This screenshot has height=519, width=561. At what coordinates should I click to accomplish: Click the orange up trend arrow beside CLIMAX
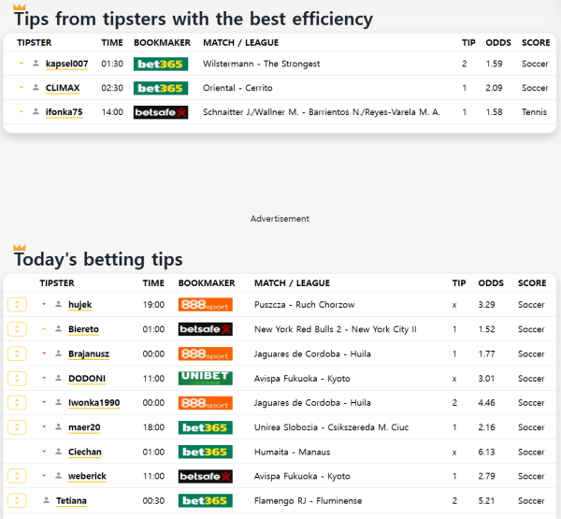point(22,88)
